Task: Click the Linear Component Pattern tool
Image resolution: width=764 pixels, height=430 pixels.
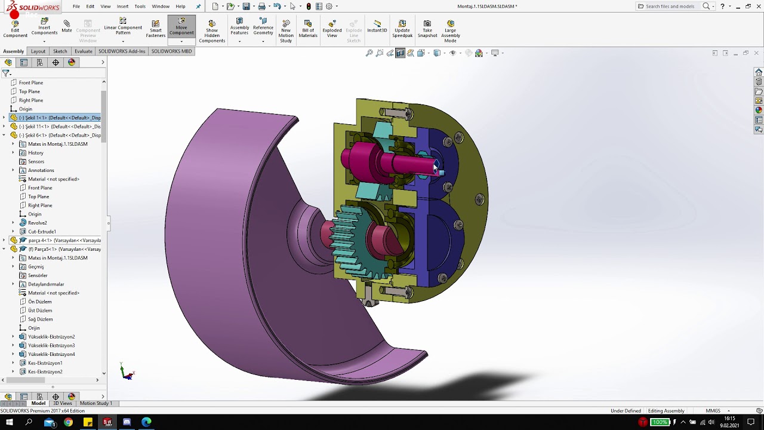Action: (123, 27)
